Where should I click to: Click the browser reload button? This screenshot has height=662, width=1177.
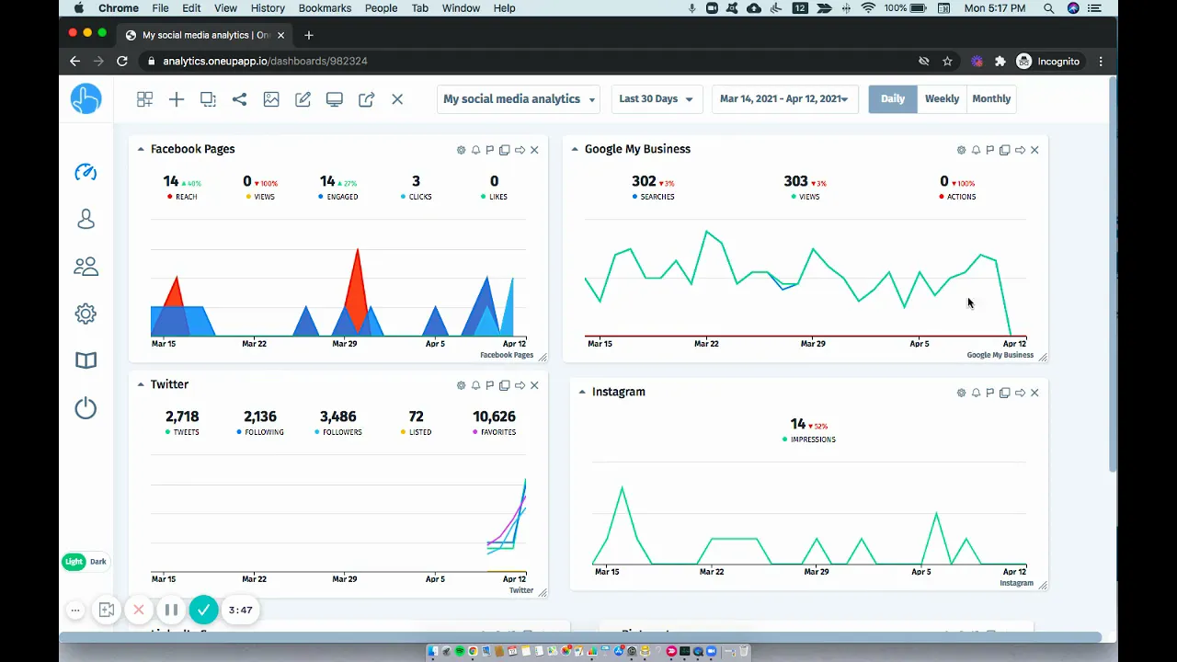point(121,61)
